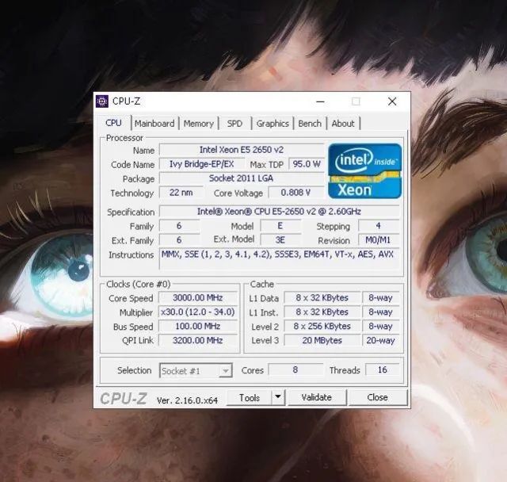Image resolution: width=507 pixels, height=482 pixels.
Task: Open the About tab
Action: tap(343, 124)
